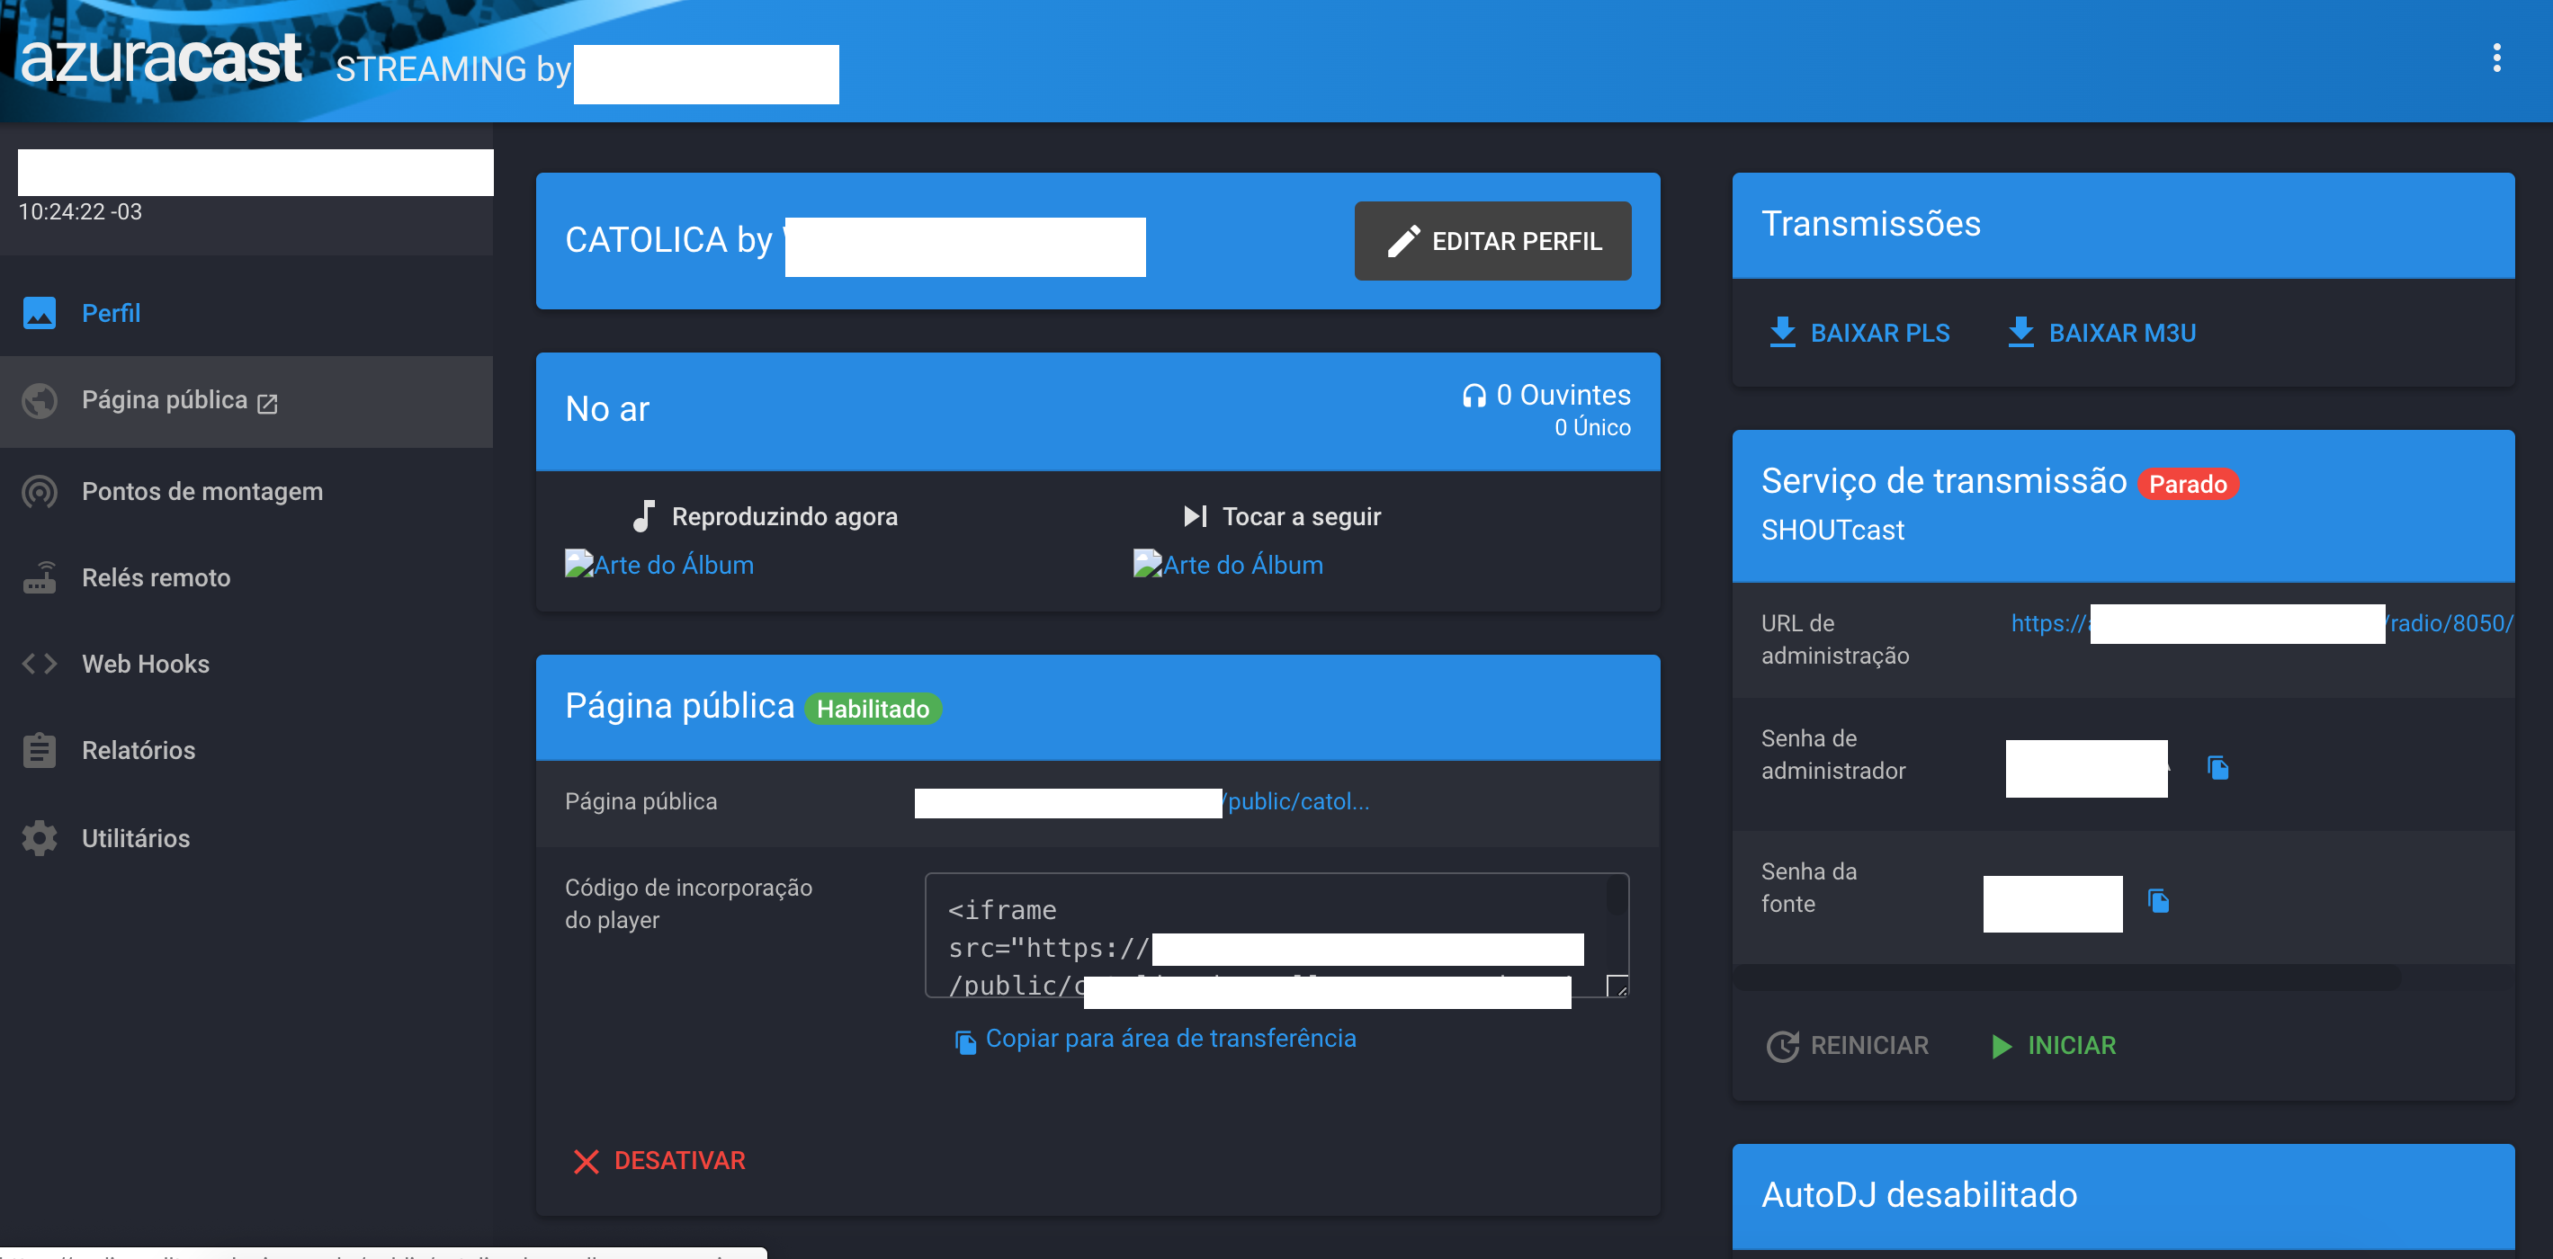Disable public page with DESATIVAR
Screen dimensions: 2553x1259
[x=660, y=1160]
